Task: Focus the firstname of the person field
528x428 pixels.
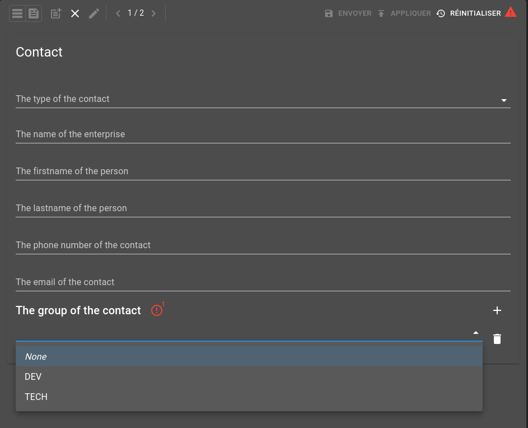Action: click(x=263, y=171)
